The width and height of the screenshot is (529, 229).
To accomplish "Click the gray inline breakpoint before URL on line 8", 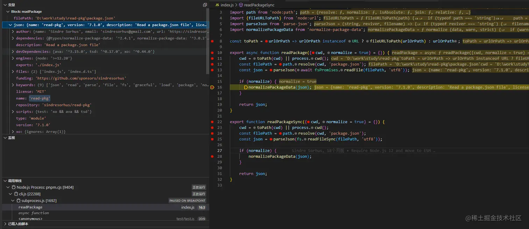I will click(349, 41).
